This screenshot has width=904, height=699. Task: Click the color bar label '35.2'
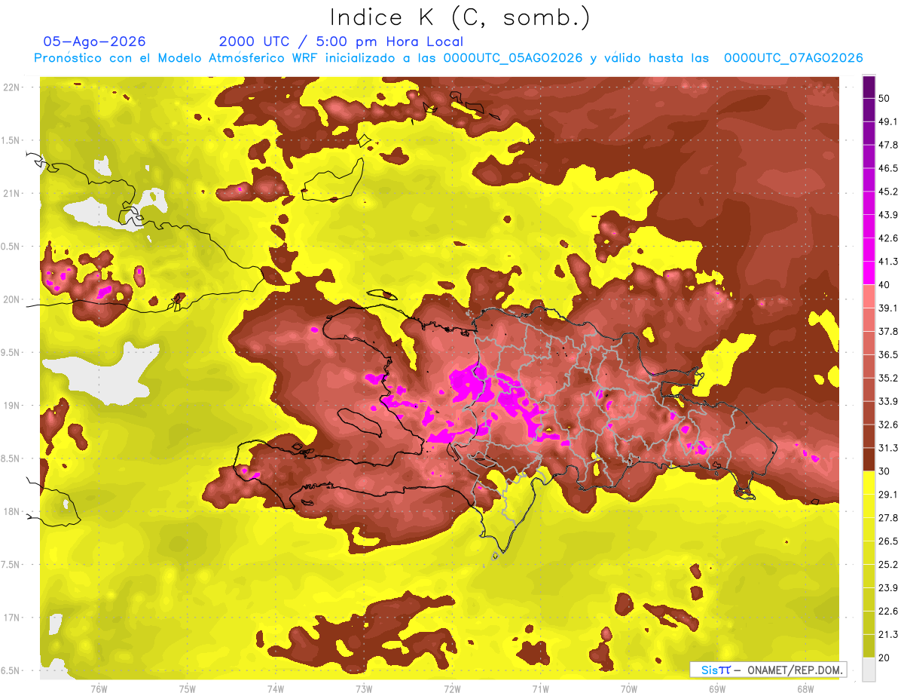coord(887,378)
